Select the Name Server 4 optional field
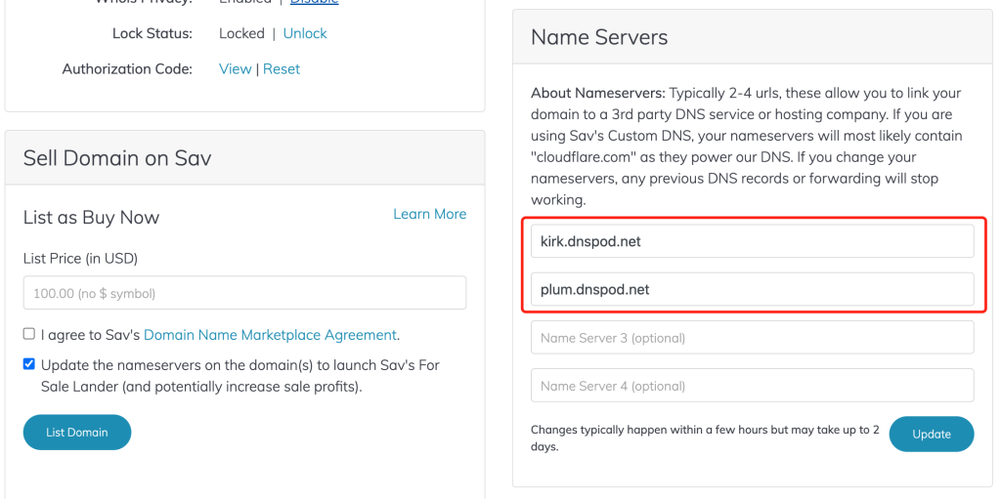Screen dimensions: 1001x499 (752, 386)
